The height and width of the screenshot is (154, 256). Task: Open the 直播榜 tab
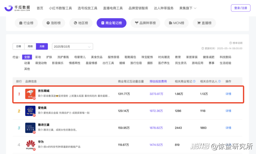tap(204, 23)
